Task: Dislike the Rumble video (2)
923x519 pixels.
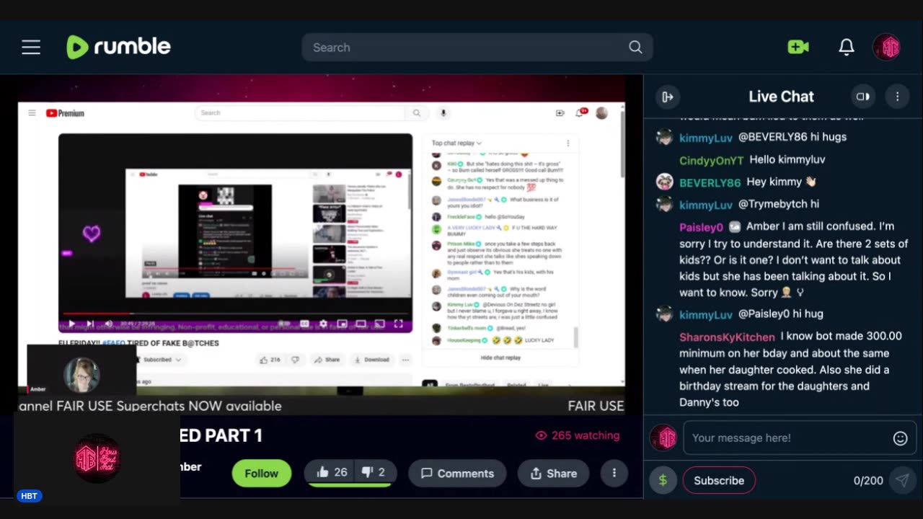Action: [x=374, y=472]
